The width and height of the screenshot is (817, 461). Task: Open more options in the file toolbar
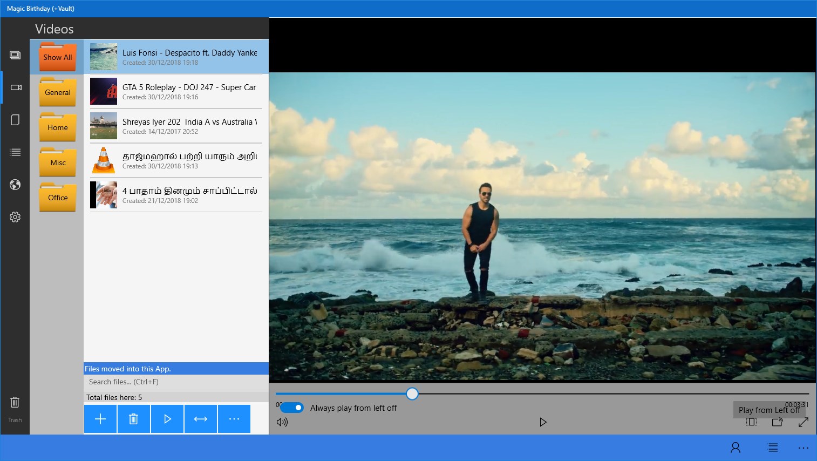(x=234, y=419)
